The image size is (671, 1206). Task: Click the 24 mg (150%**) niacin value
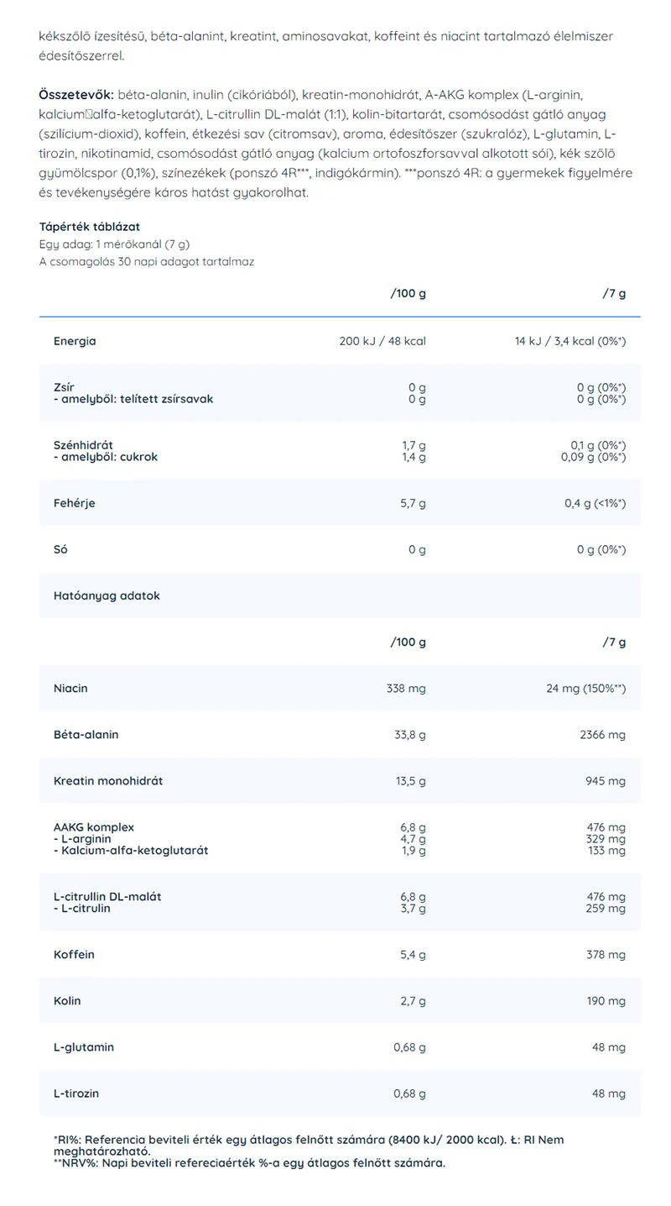(x=585, y=688)
